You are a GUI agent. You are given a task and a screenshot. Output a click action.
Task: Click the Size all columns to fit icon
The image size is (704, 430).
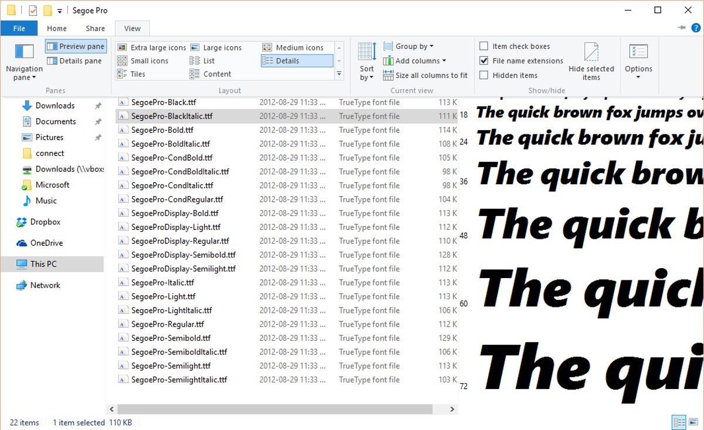click(x=388, y=76)
